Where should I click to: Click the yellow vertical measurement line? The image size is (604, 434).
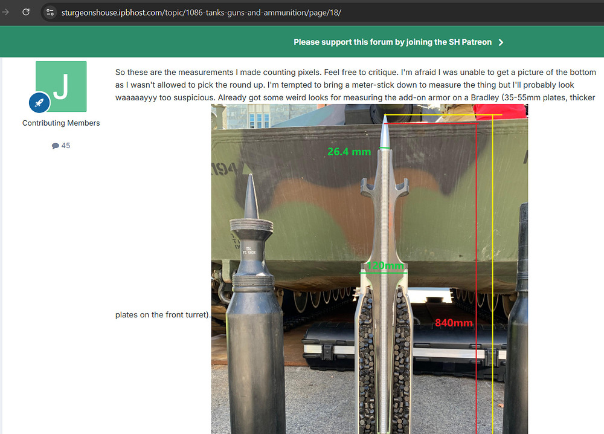pos(493,274)
